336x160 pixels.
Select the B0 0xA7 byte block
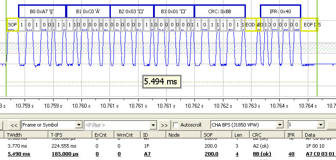[x=42, y=11]
